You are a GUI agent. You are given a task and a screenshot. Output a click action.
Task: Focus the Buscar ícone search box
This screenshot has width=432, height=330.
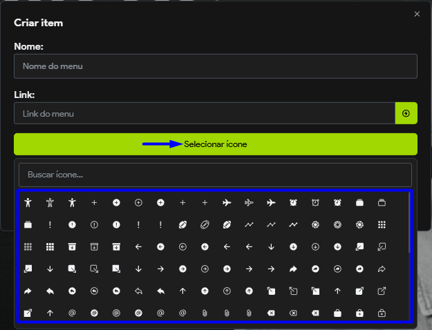pos(215,175)
